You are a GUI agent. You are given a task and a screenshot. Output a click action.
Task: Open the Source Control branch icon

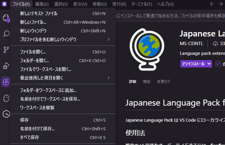tap(6, 50)
